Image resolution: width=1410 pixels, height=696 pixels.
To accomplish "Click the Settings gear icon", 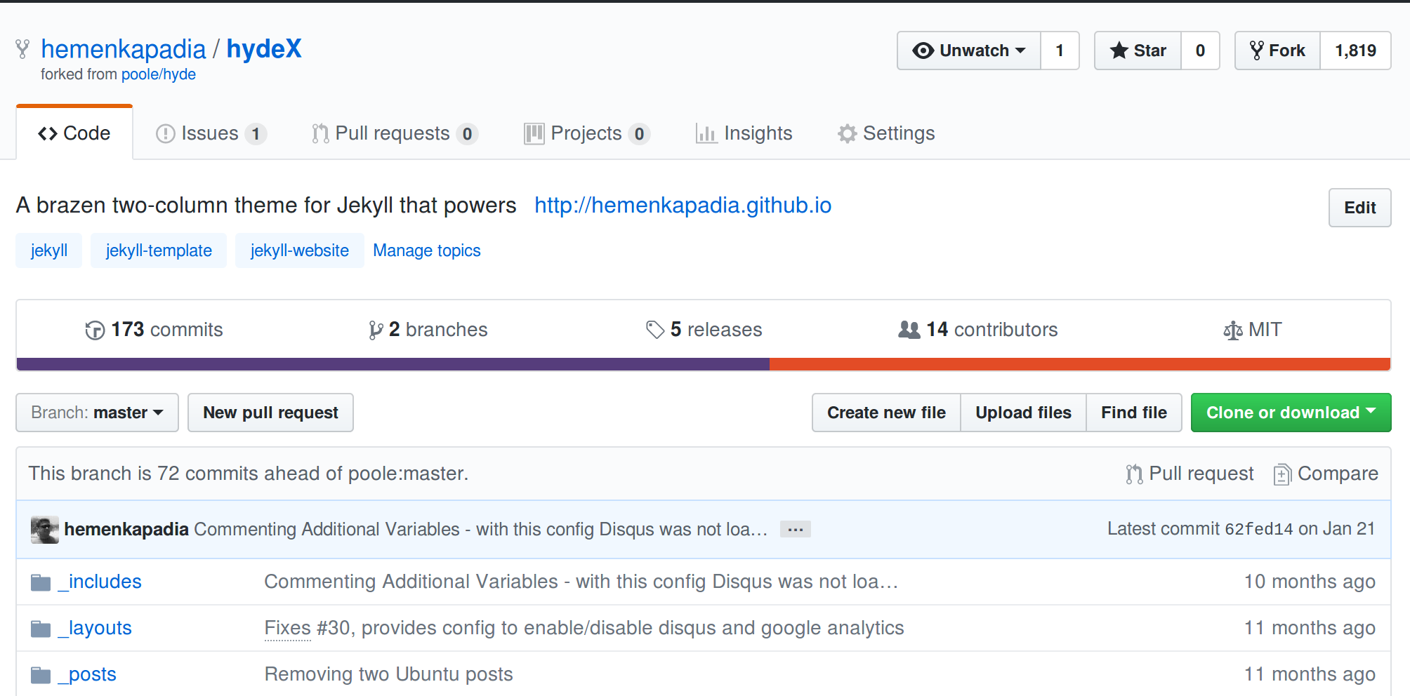I will pos(847,133).
